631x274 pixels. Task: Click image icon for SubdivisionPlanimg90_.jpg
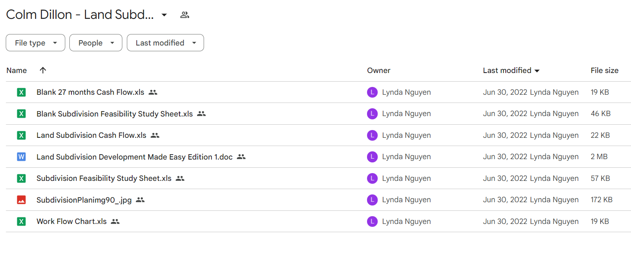point(21,200)
